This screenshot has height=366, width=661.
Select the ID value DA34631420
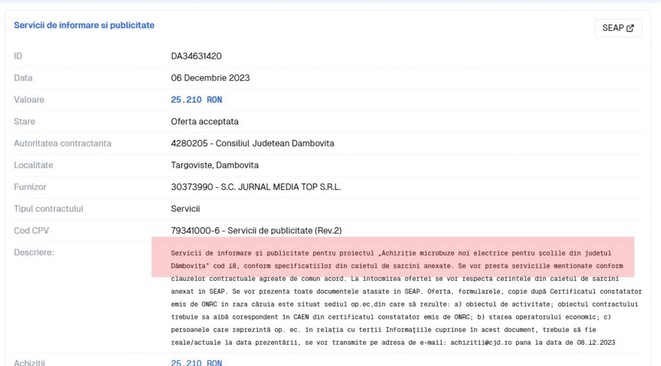(x=196, y=56)
